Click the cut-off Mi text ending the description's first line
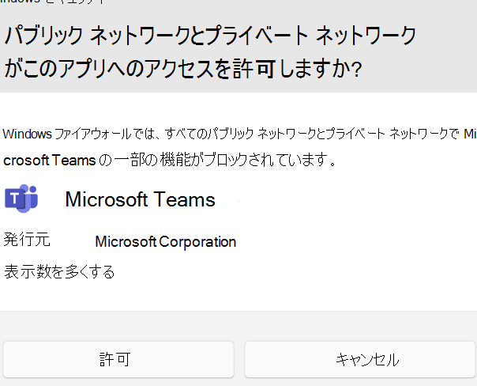This screenshot has width=477, height=386. point(470,133)
